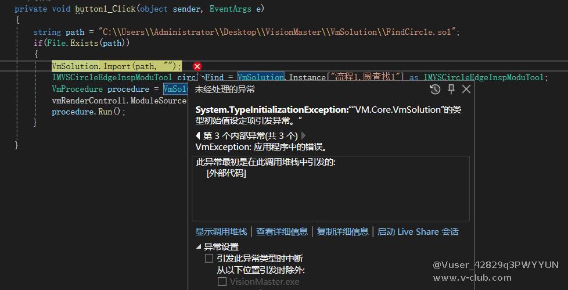568x290 pixels.
Task: Click IMVSCircleEdgeInspModuTool type at line start
Action: (112, 77)
